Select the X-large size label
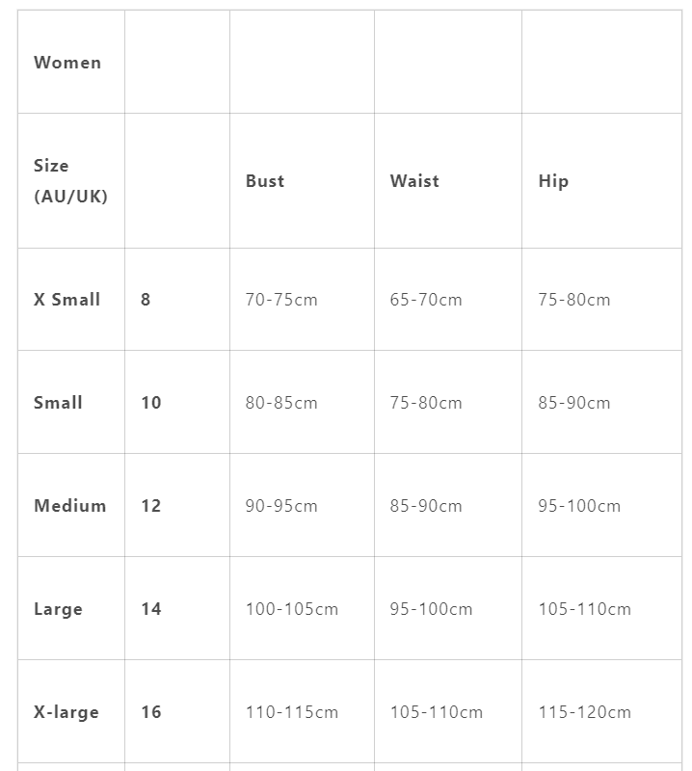Screen dimensions: 692x771 pyautogui.click(x=67, y=712)
